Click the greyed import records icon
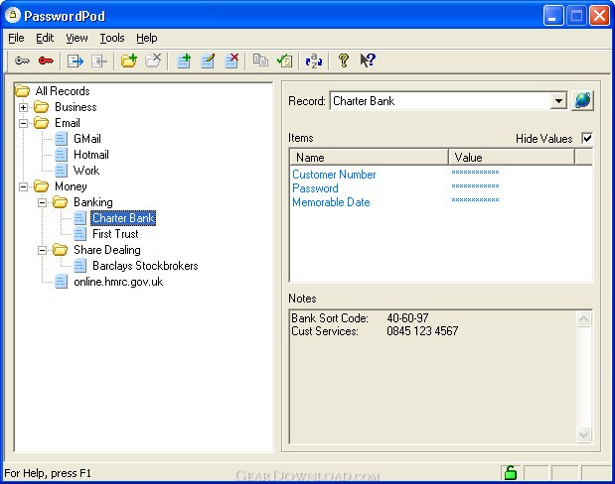 click(99, 60)
